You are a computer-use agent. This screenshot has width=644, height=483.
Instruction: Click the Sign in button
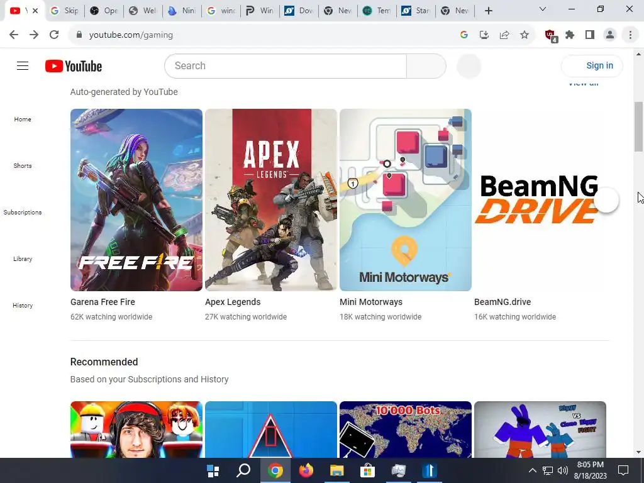[x=592, y=65]
